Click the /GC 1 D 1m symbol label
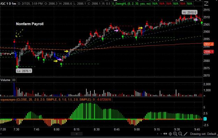Viewport: 218px width, 138px height. [8, 3]
